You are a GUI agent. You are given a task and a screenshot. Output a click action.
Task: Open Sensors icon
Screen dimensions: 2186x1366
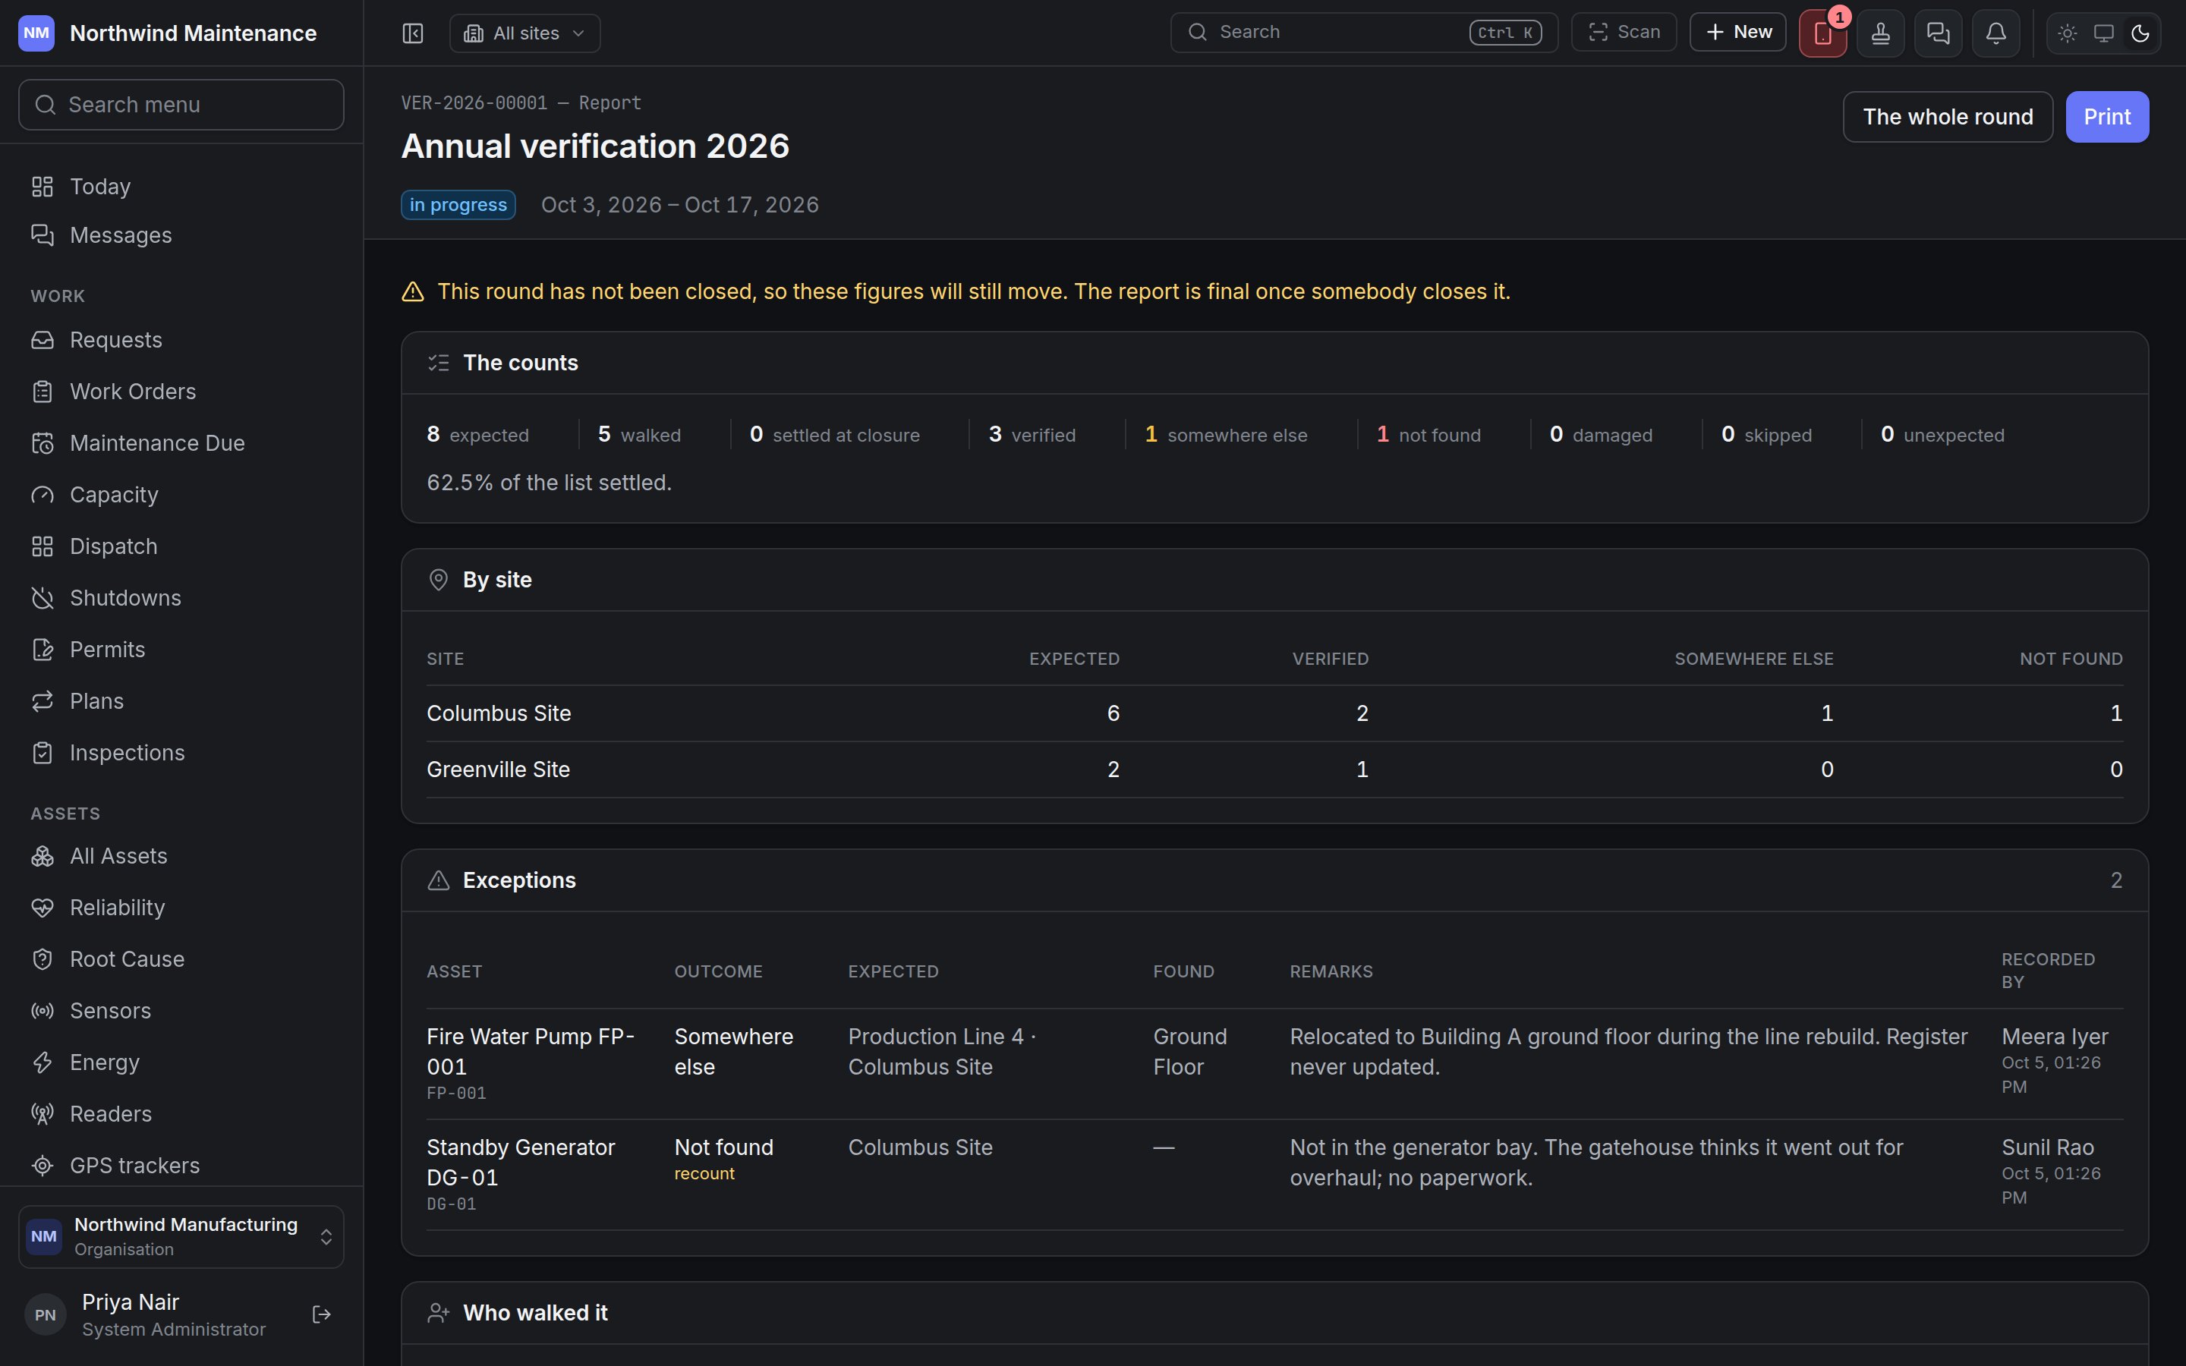pyautogui.click(x=43, y=1010)
